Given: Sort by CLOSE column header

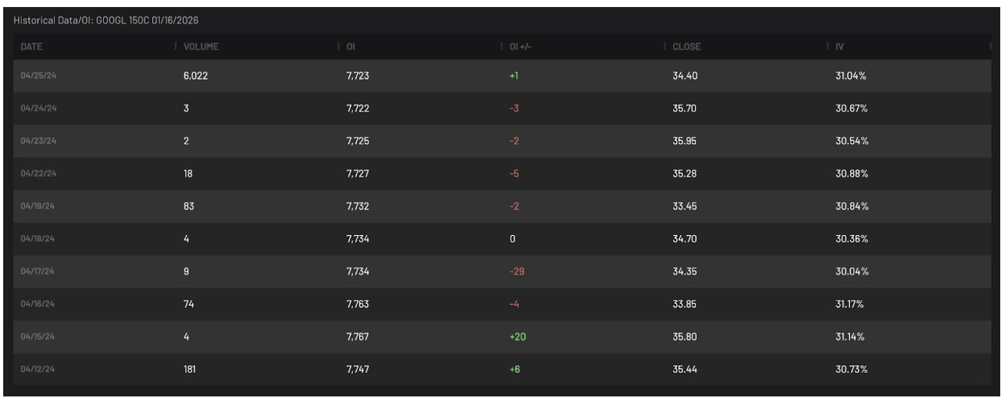Looking at the screenshot, I should [x=686, y=47].
